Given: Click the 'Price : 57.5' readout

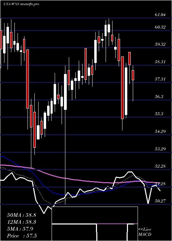Looking at the screenshot, I should 22,236.
